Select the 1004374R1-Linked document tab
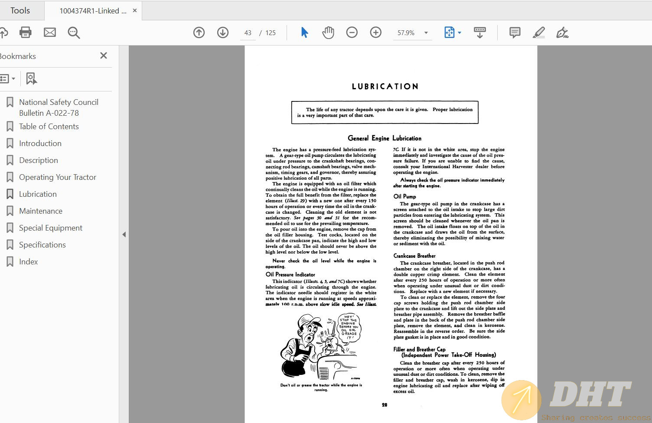652x423 pixels. (x=93, y=11)
